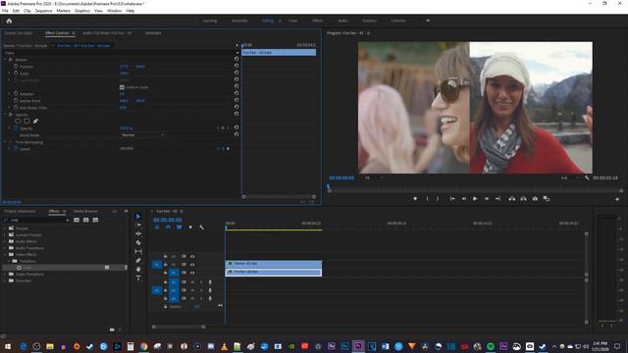Click the timeline playhead timecode
This screenshot has width=628, height=353.
[x=168, y=220]
